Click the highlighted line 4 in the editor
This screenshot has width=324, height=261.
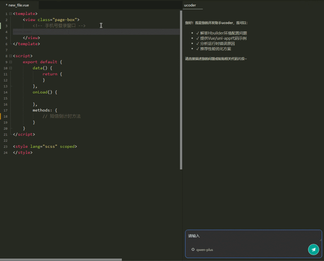[92, 32]
